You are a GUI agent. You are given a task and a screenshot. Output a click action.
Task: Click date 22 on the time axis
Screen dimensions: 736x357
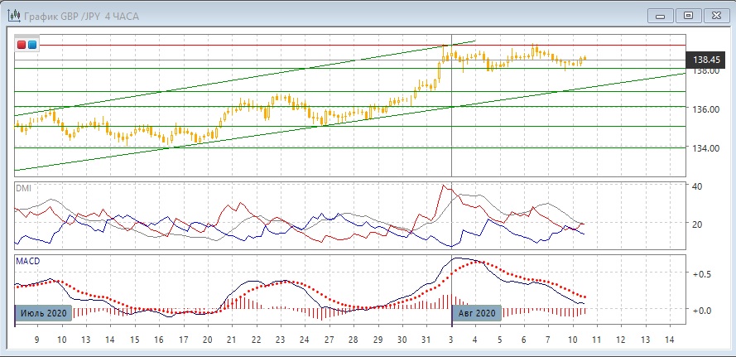[257, 340]
